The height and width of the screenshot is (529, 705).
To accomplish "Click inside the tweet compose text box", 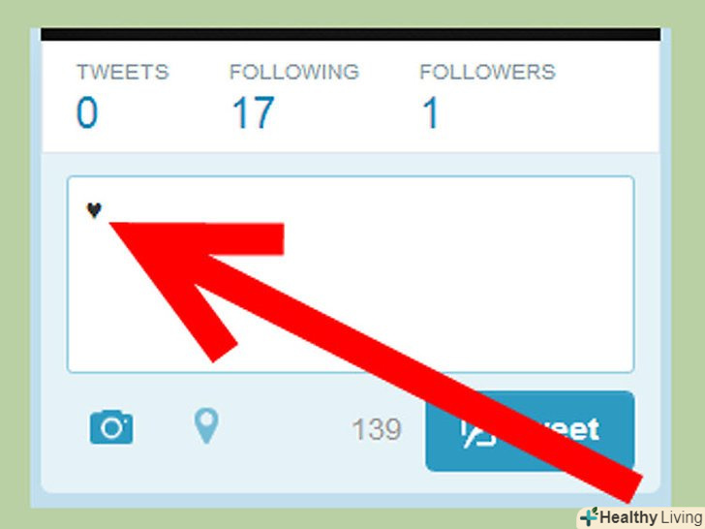I will [x=351, y=274].
